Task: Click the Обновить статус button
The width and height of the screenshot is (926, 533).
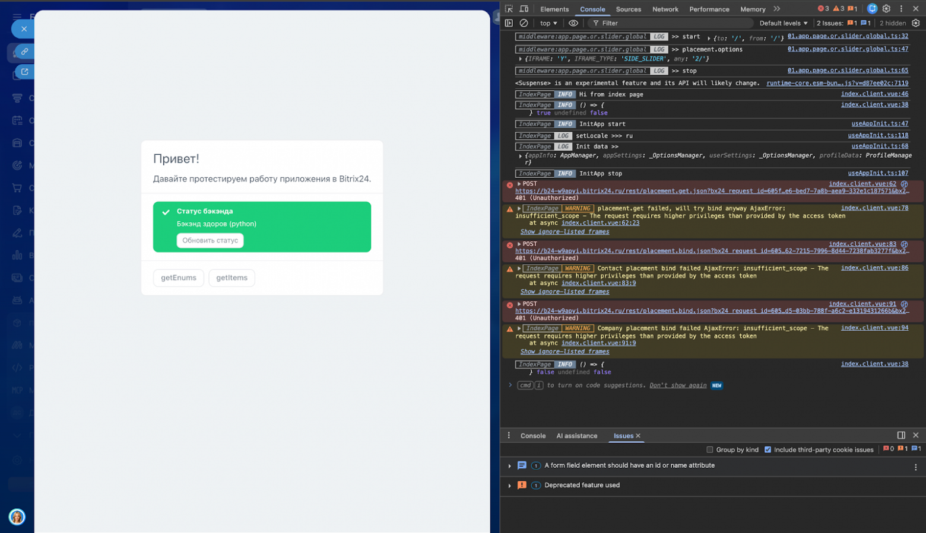Action: pos(210,240)
